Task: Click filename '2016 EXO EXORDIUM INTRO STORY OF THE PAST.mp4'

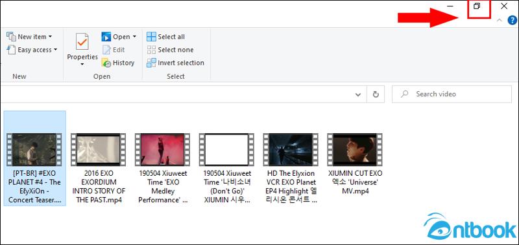Action: click(99, 186)
